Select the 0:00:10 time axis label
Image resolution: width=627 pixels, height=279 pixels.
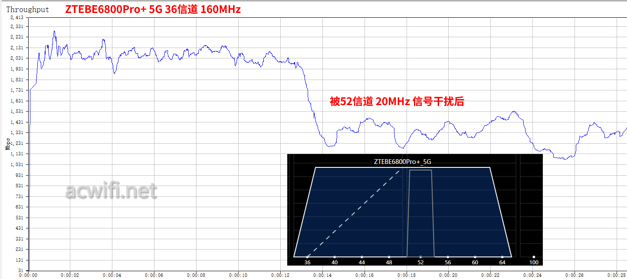238,275
